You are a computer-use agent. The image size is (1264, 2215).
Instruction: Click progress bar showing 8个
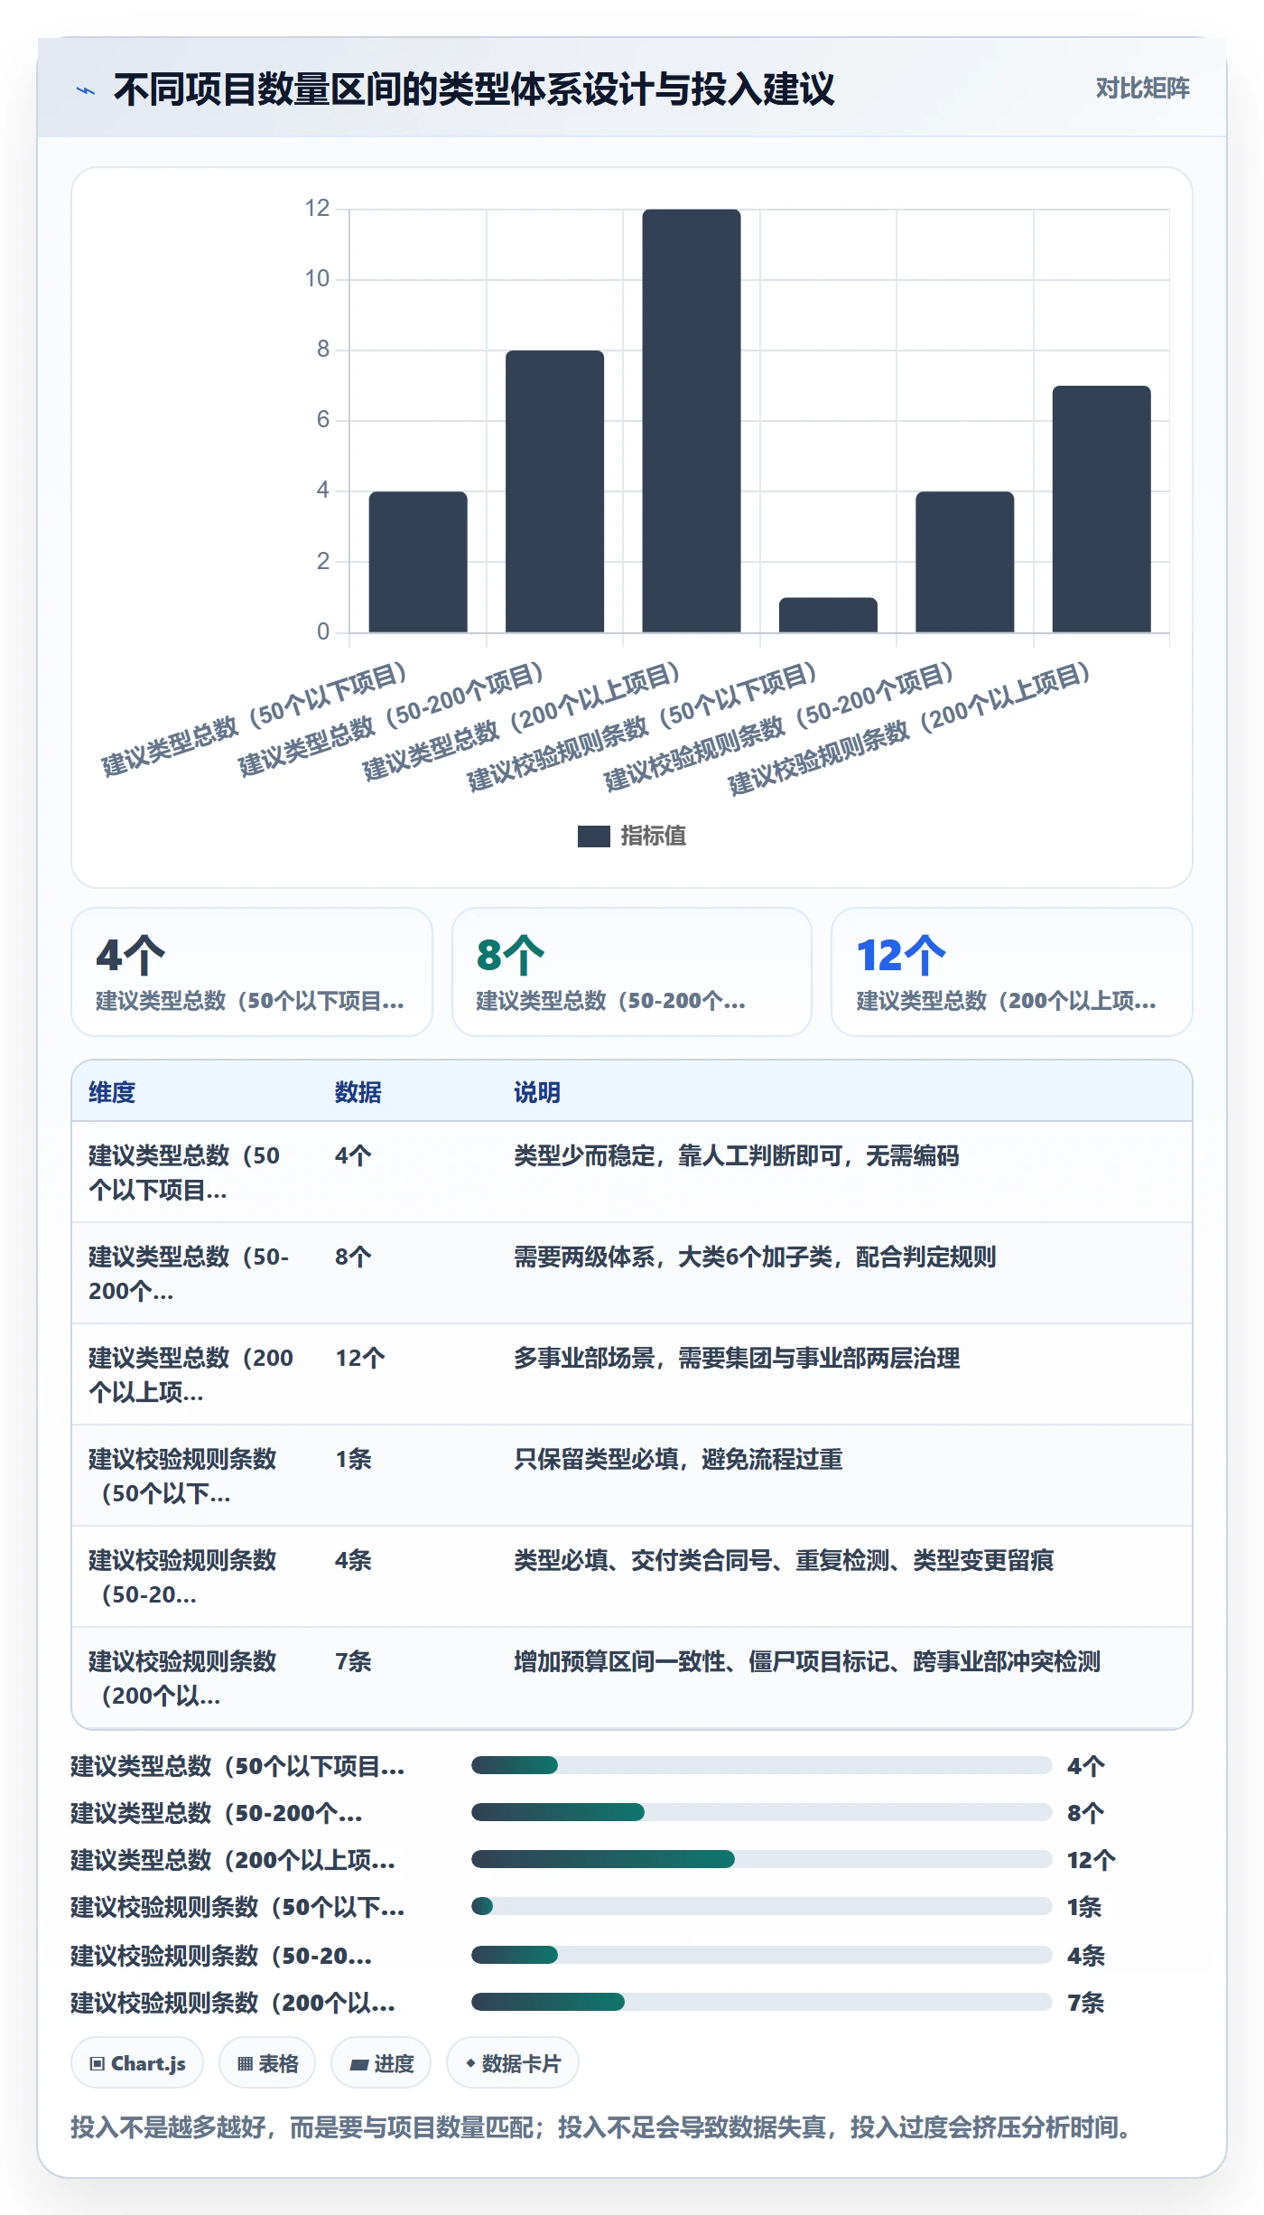[762, 1812]
